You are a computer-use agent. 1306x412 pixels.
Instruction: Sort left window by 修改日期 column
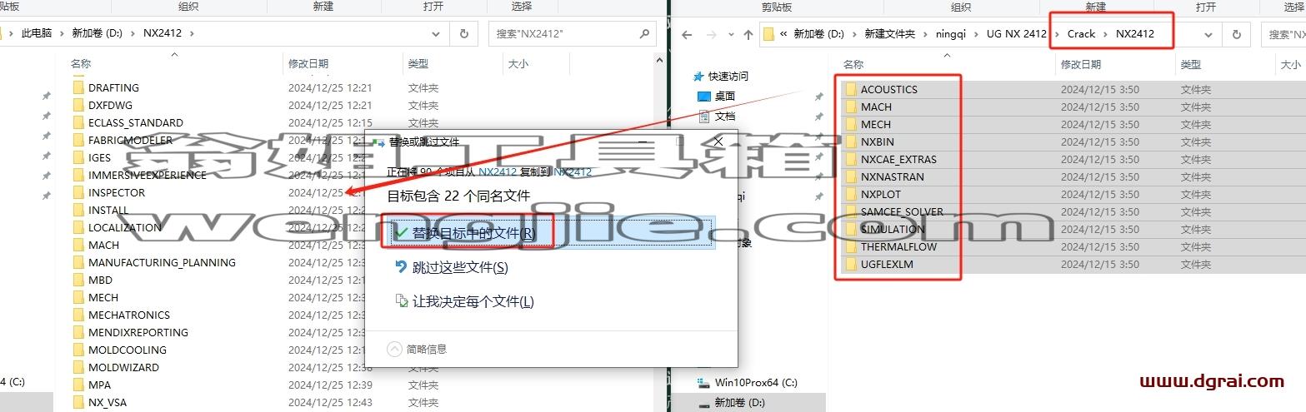point(308,63)
